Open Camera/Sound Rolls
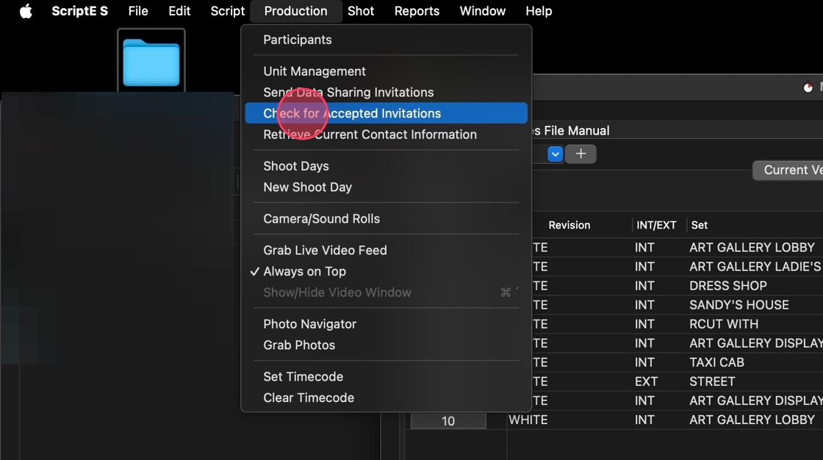The width and height of the screenshot is (823, 460). pos(321,219)
